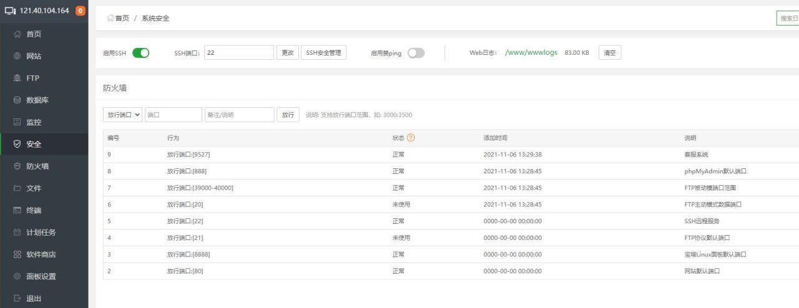
Task: Open SSH安全管理
Action: [323, 53]
